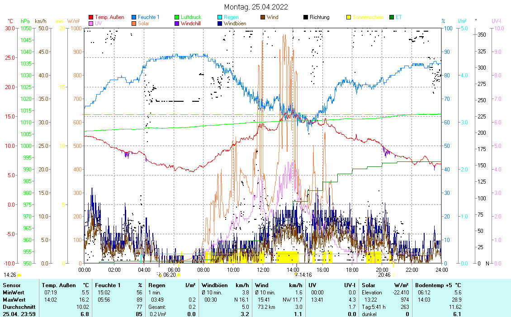The width and height of the screenshot is (511, 317).
Task: Click the 20:46 sunset time label
Action: tap(384, 274)
